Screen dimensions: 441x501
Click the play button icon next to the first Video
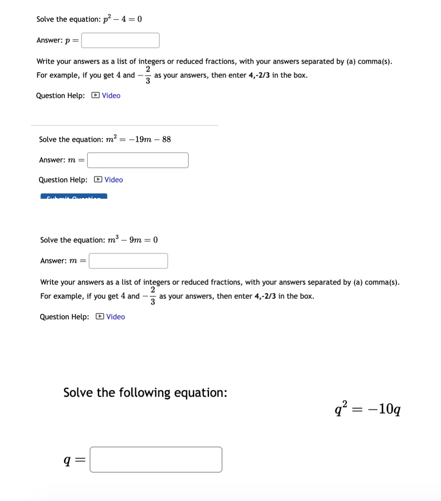95,95
